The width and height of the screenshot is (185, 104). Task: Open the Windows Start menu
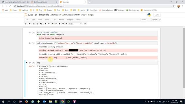tap(3, 101)
